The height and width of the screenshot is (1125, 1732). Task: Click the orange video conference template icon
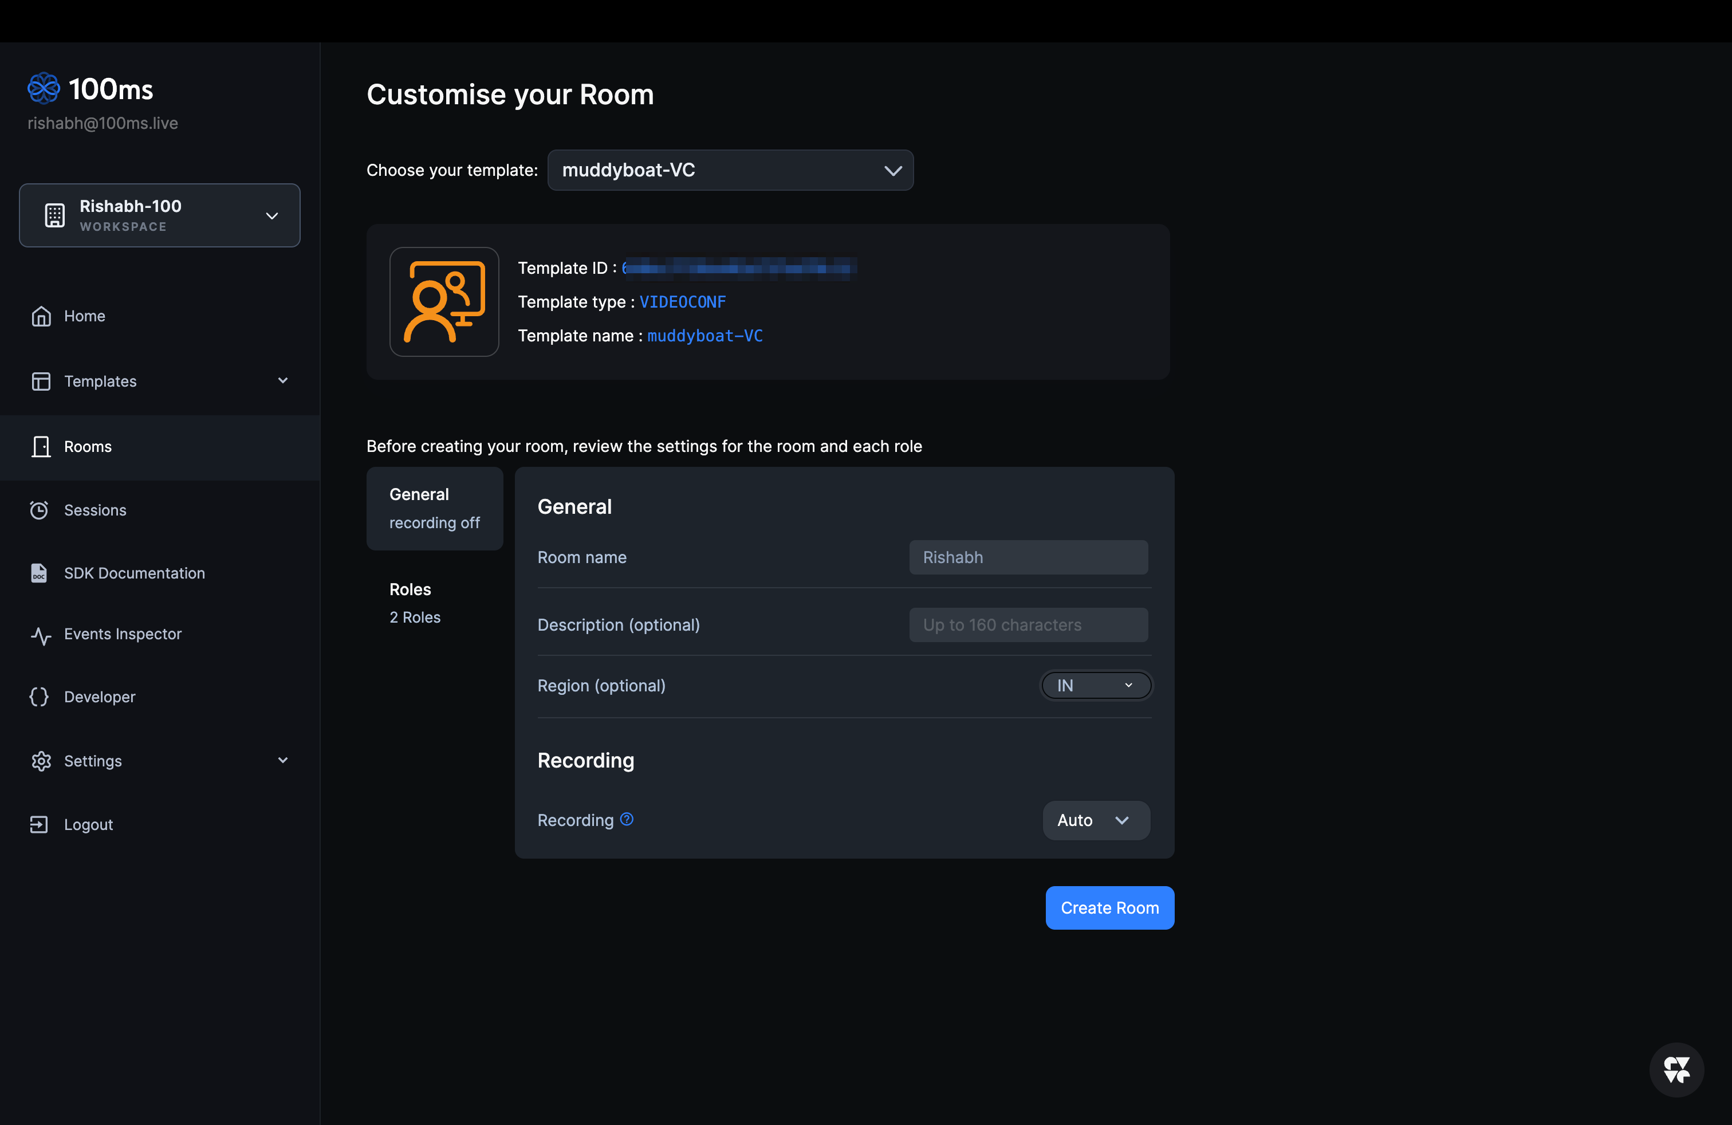click(444, 301)
